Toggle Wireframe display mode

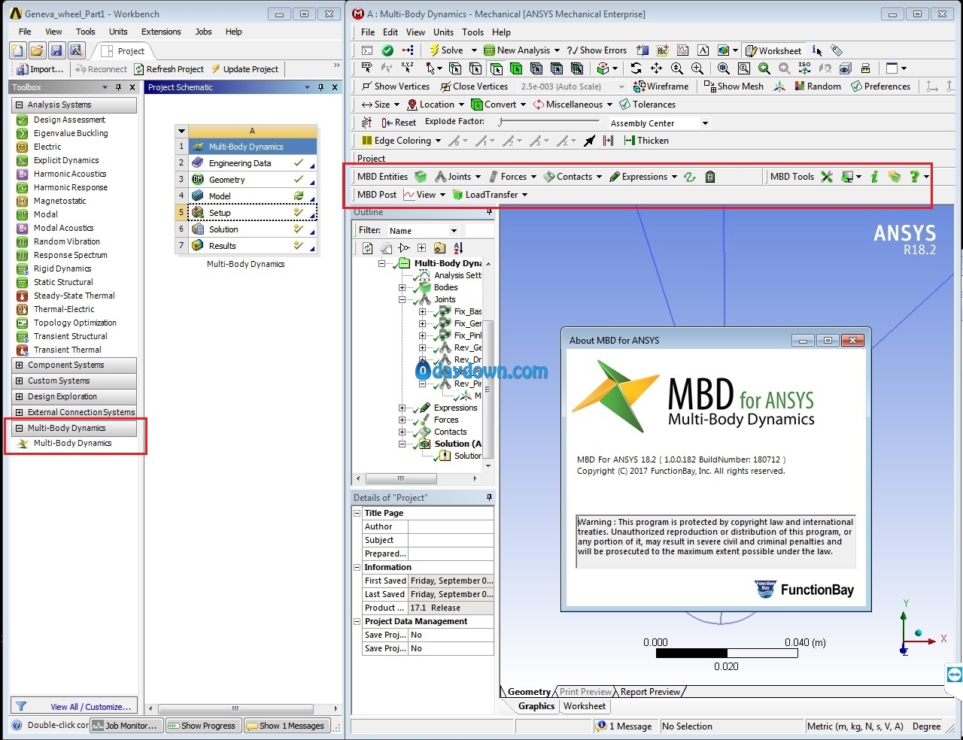[x=661, y=86]
